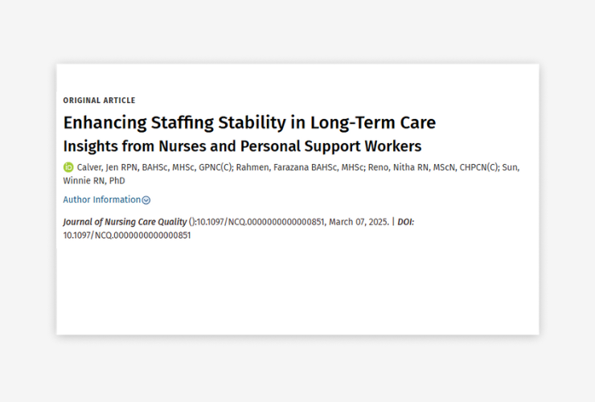Click the words Long-Term Care in title

click(373, 123)
